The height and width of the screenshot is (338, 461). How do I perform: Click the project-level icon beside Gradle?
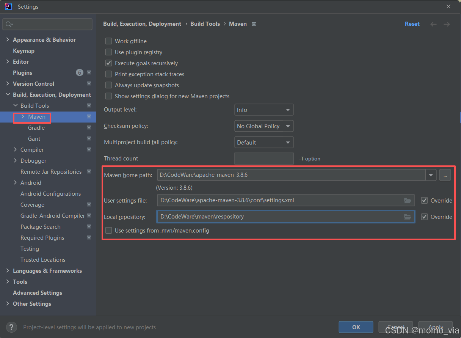[x=89, y=127]
